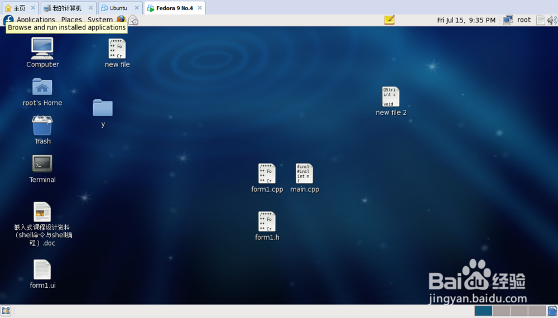Select the Trash icon on desktop
The image size is (558, 318).
42,125
